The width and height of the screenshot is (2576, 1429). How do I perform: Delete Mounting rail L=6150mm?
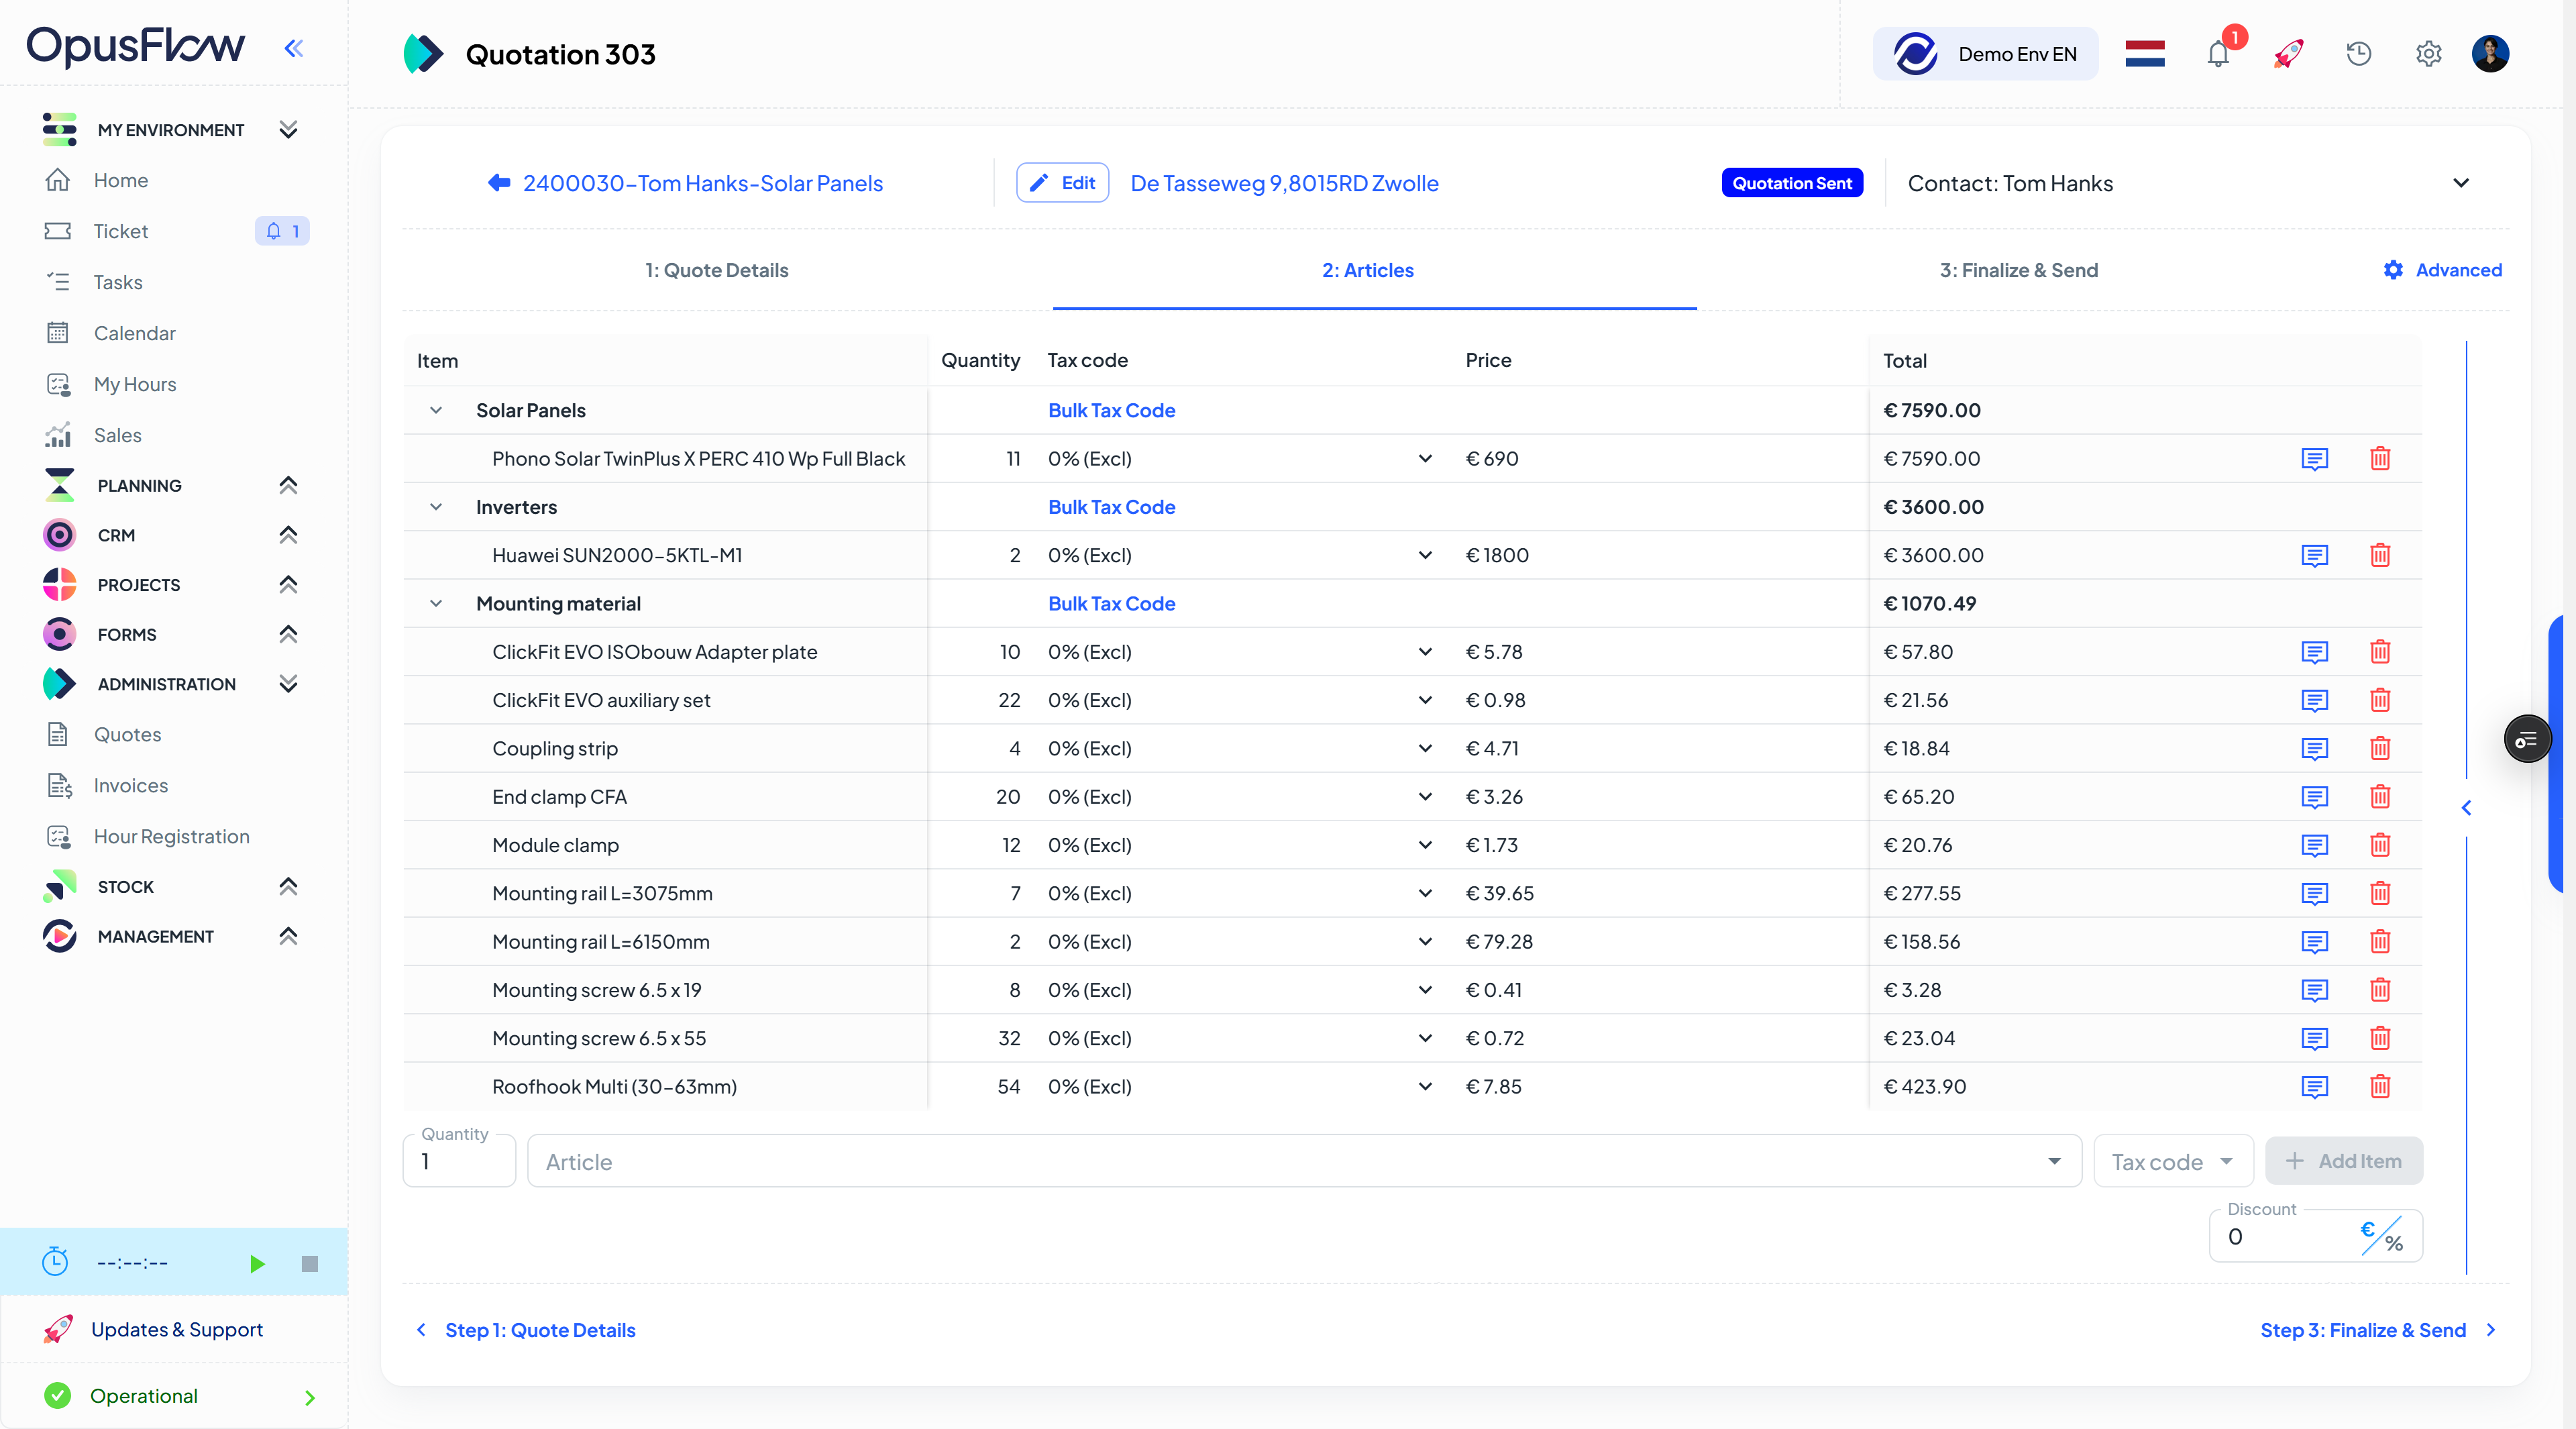[2380, 942]
